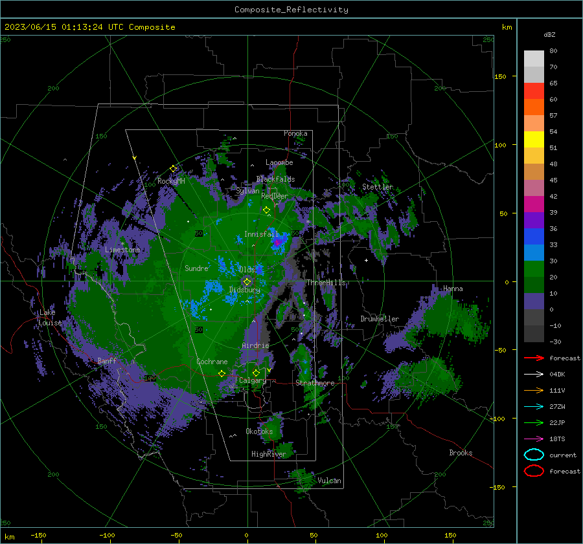Screen dimensions: 583x544
Task: Click the Strathmore city label
Action: click(x=315, y=383)
